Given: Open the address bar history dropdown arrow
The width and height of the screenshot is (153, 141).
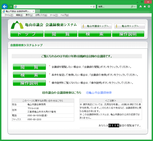Looking at the screenshot, I should tap(91, 7).
